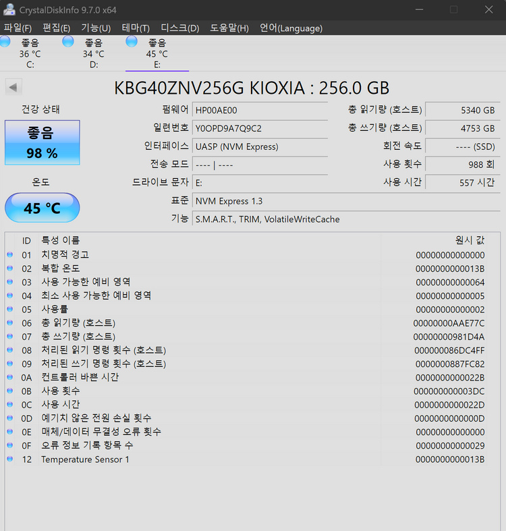Screen dimensions: 506x531
Task: Click status dot for attribute 0C 사용 시간
Action: coord(10,404)
